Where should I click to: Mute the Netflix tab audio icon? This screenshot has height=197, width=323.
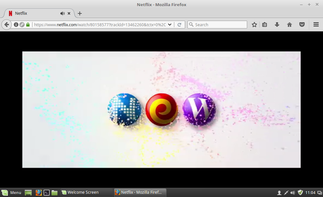pos(62,13)
